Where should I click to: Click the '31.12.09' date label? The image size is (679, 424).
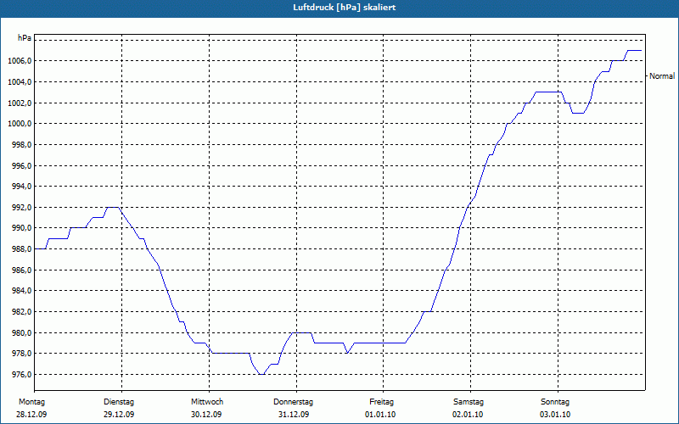(294, 415)
